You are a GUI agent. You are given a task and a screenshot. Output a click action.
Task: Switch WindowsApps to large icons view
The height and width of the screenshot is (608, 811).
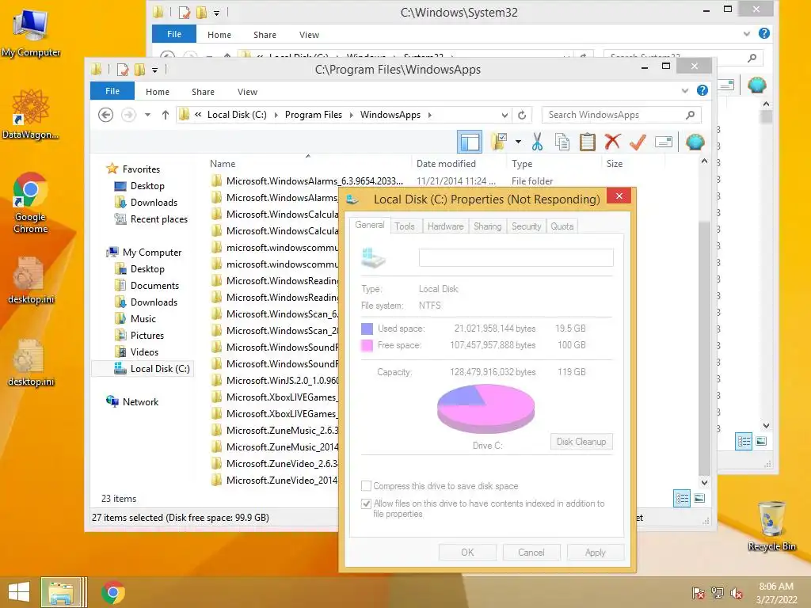699,499
